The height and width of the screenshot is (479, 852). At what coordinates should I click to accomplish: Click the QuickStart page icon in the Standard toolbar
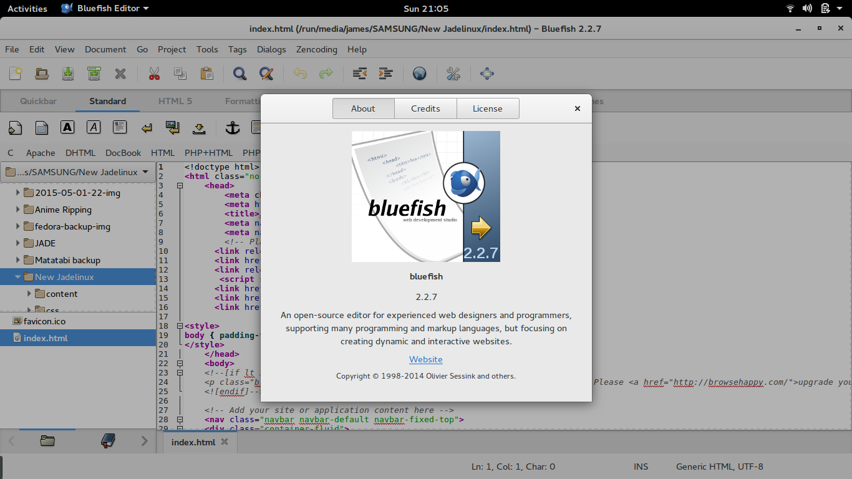pos(15,128)
